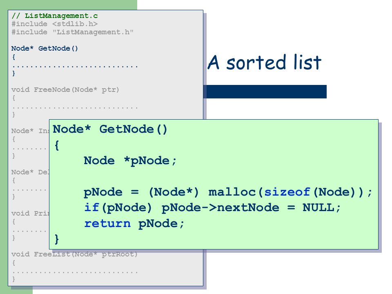Click the partially hidden 'Node* Ins' line
392x294 pixels.
(x=30, y=131)
